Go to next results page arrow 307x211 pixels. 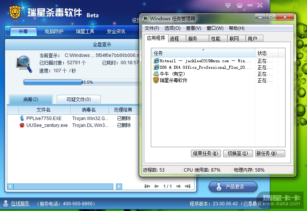coord(178,186)
